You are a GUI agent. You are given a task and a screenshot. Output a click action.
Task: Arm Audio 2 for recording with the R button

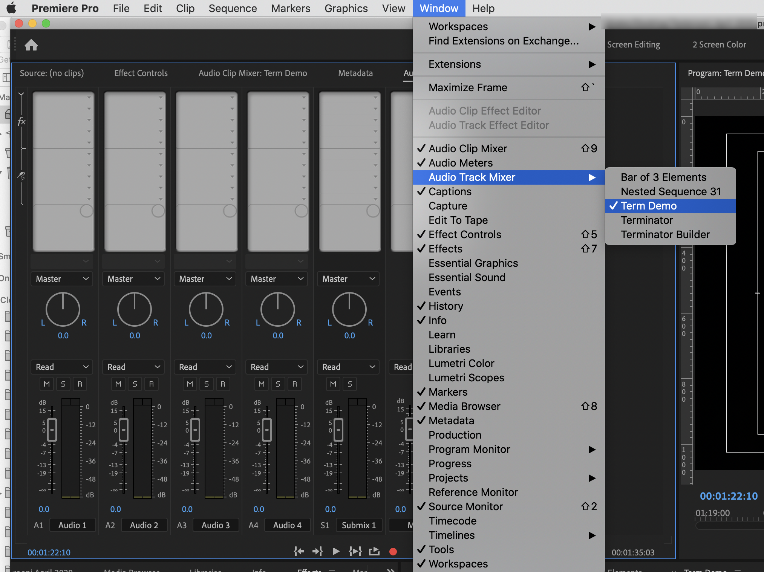pyautogui.click(x=152, y=384)
